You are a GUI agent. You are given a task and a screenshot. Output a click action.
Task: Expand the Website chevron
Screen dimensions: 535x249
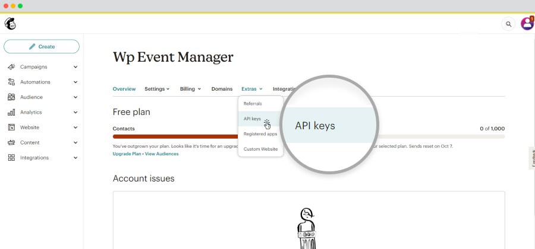pyautogui.click(x=75, y=127)
